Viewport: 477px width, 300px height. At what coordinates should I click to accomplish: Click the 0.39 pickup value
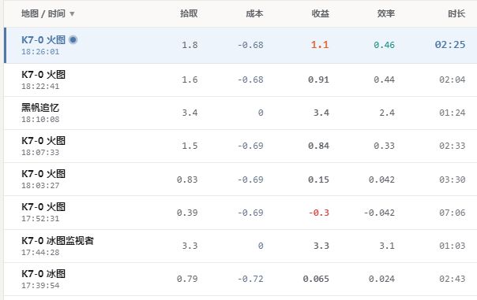[x=187, y=213]
